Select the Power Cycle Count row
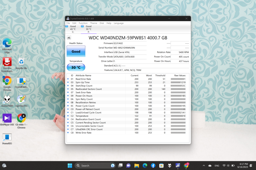This screenshot has height=170, width=256. [127, 106]
